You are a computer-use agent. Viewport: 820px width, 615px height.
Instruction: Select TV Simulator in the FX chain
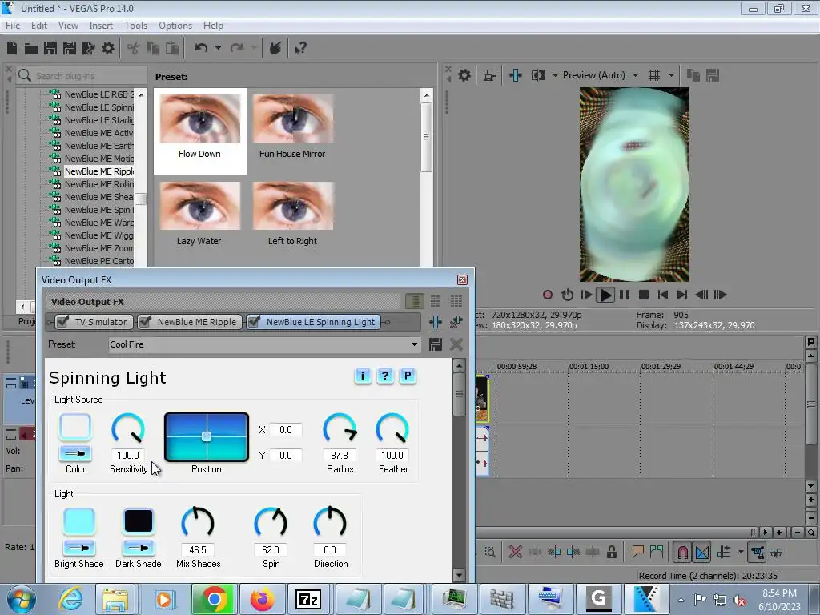coord(100,322)
